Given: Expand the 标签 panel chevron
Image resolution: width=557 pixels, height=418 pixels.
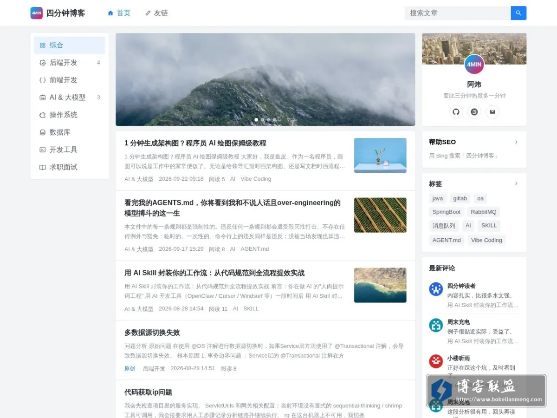Looking at the screenshot, I should pos(516,183).
